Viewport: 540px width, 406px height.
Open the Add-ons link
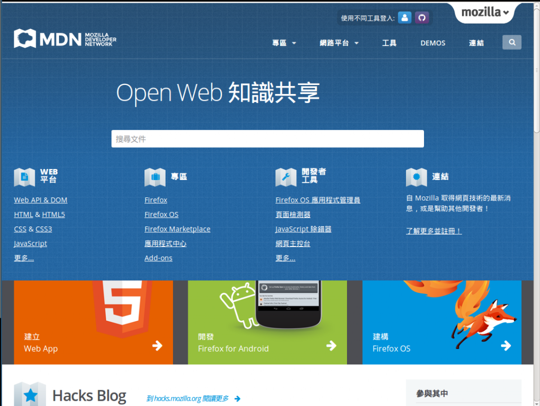[158, 258]
